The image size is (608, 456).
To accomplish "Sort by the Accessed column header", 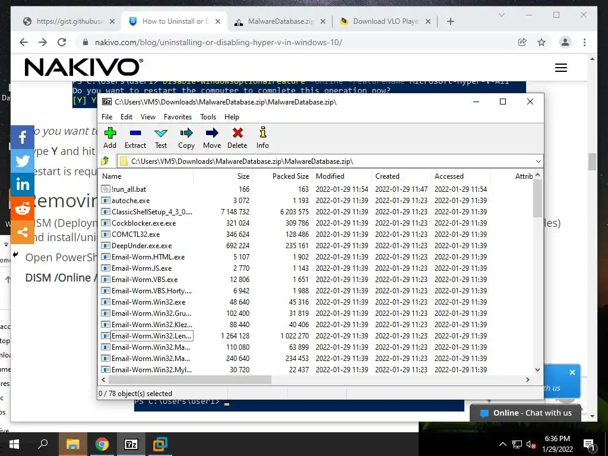I will tap(460, 176).
